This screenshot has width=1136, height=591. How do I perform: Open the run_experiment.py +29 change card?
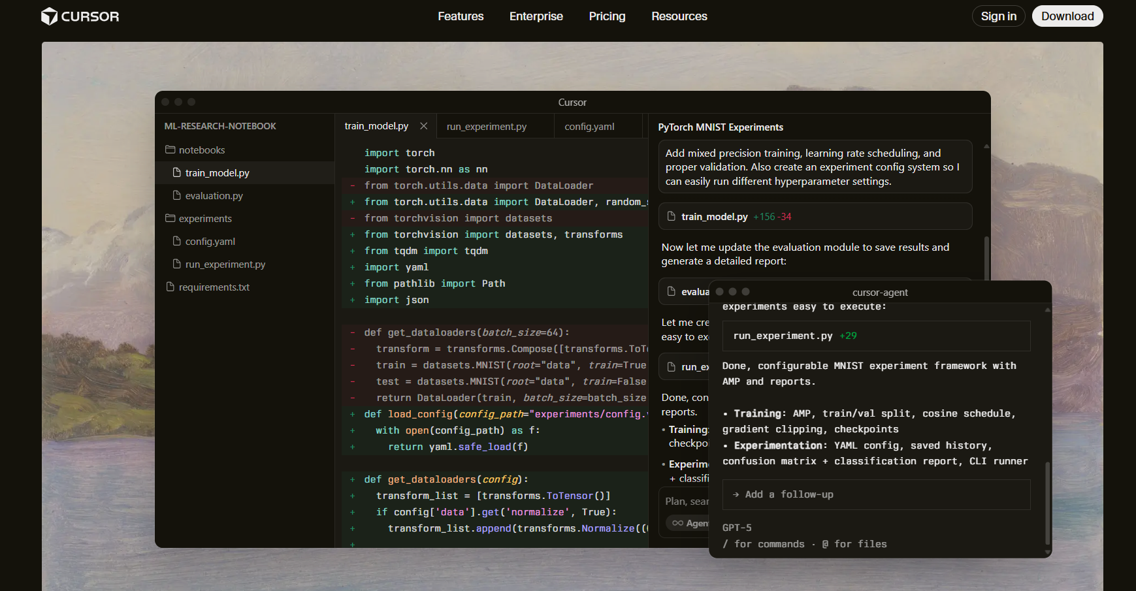876,336
